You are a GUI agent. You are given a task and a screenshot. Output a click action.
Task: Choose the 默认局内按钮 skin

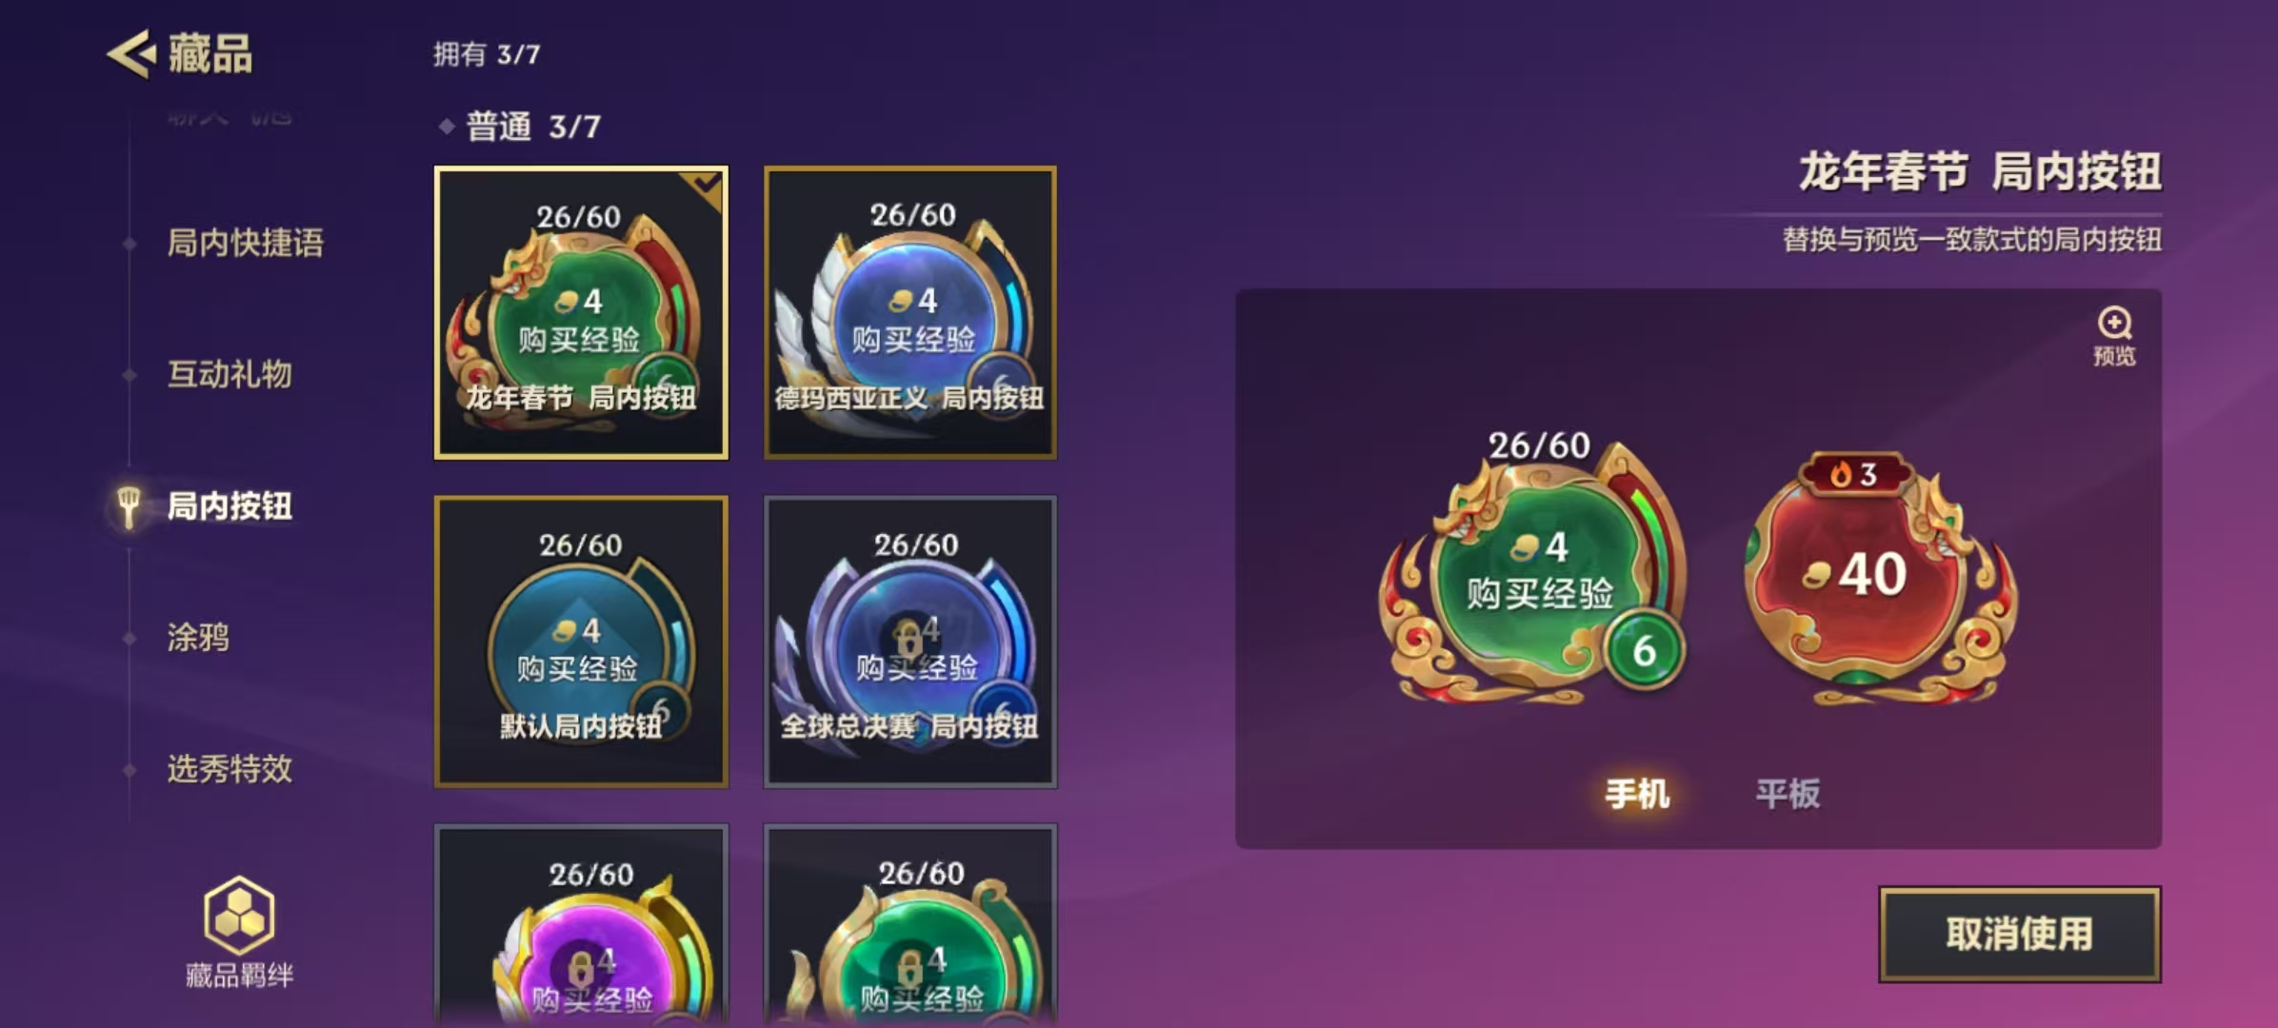tap(581, 642)
